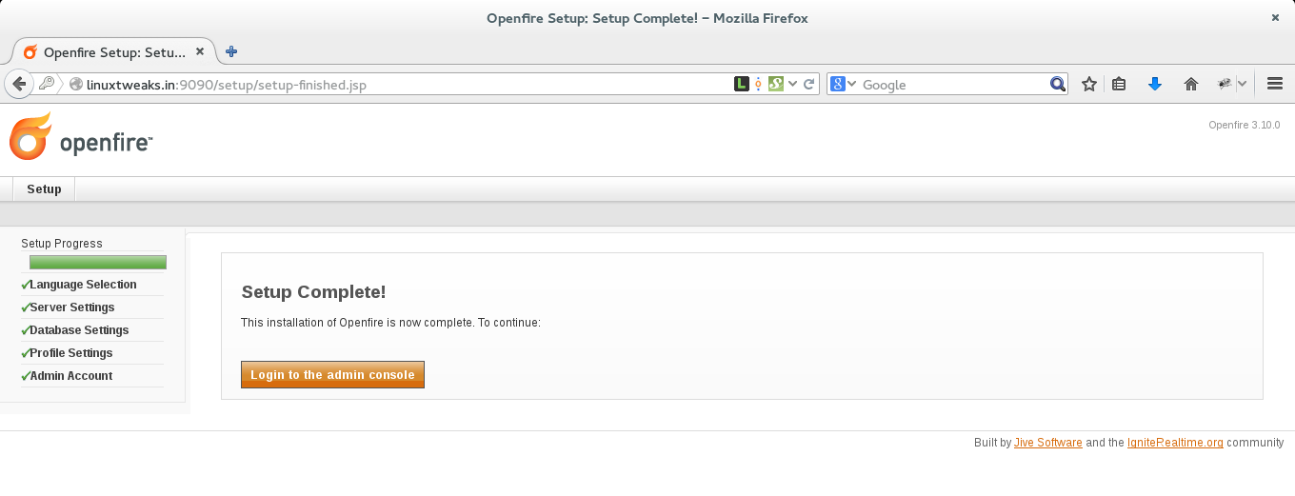Click the Openfire flame logo
Screen dimensions: 1295x496
click(30, 136)
